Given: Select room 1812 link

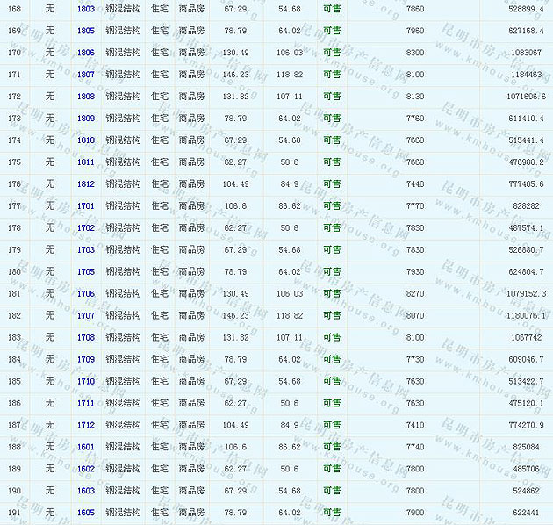Looking at the screenshot, I should click(85, 184).
